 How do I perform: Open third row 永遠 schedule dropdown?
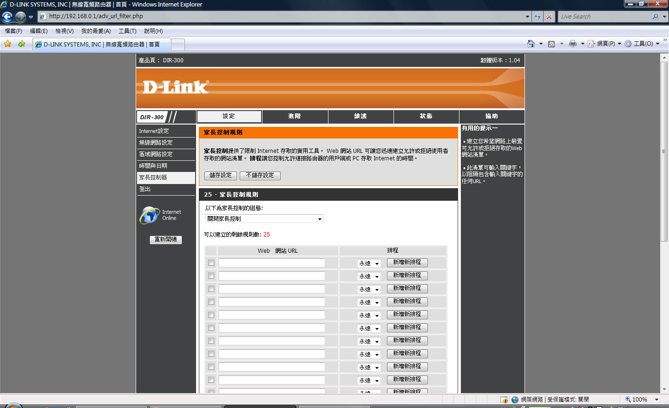(369, 290)
